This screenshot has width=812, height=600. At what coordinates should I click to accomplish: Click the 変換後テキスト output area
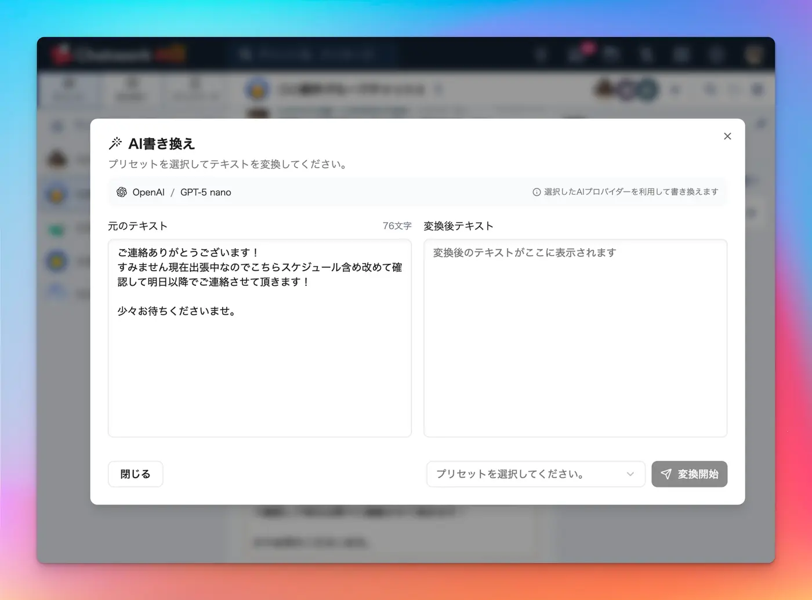click(575, 338)
